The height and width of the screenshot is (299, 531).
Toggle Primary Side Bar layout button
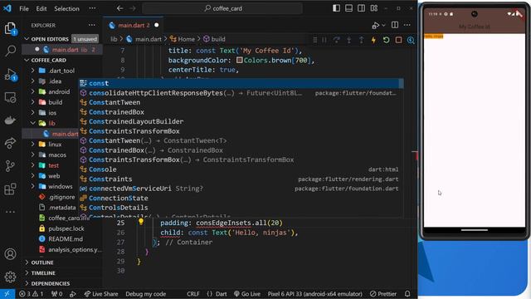pos(336,8)
